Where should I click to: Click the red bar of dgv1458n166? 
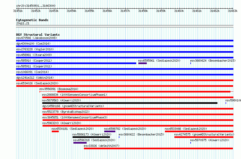click(x=138, y=109)
